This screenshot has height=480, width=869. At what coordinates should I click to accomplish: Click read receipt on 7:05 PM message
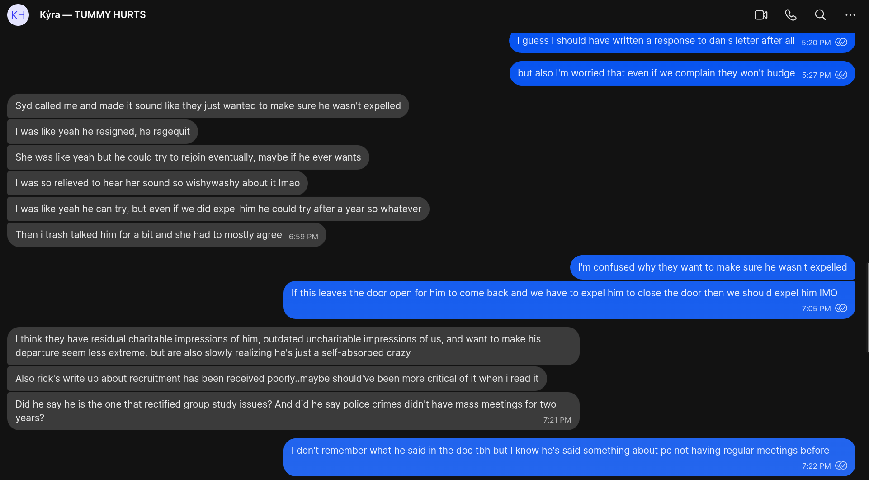tap(841, 308)
